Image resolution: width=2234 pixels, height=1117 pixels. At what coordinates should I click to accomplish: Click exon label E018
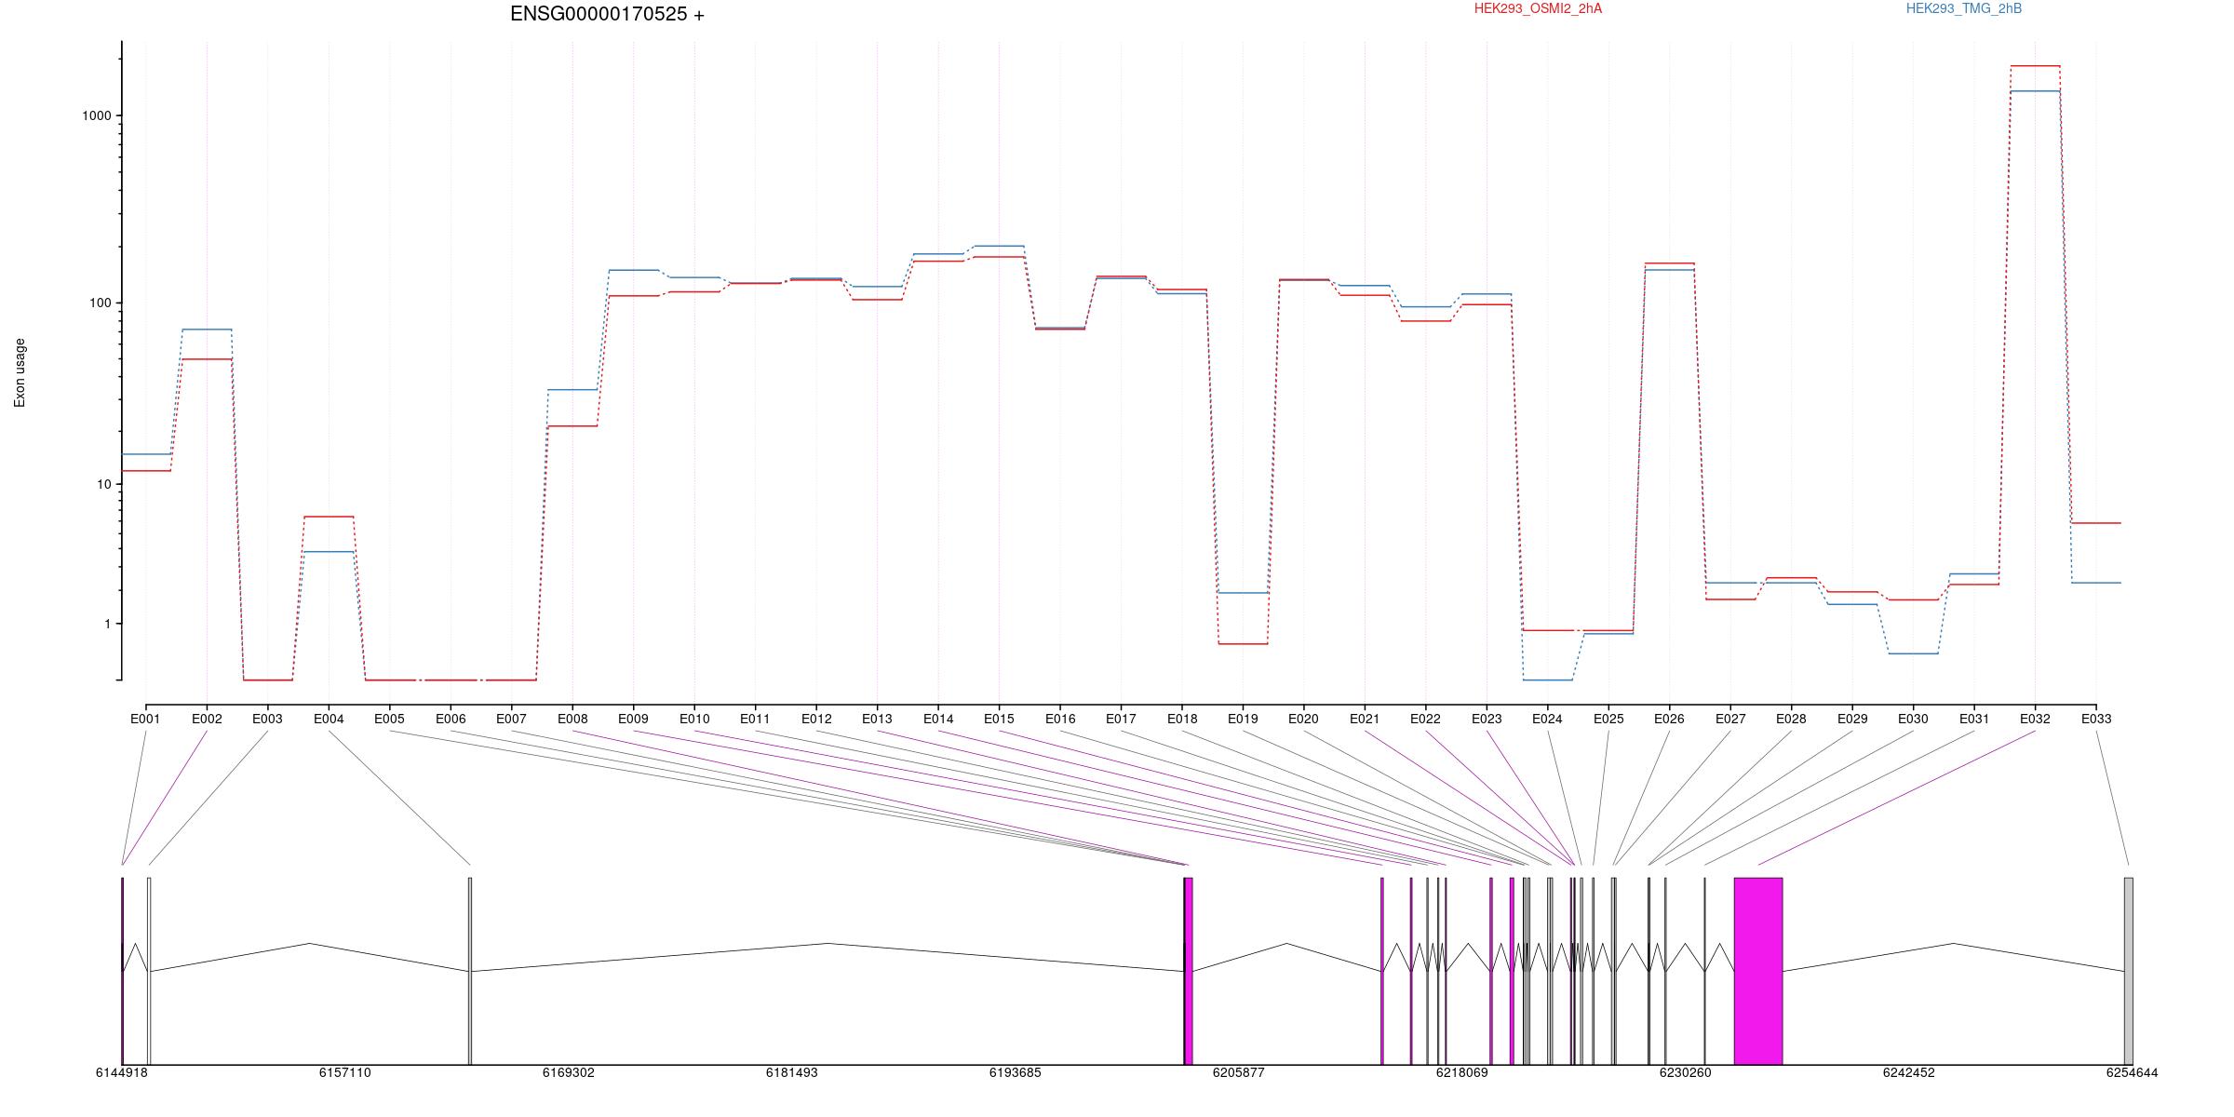pyautogui.click(x=1182, y=719)
